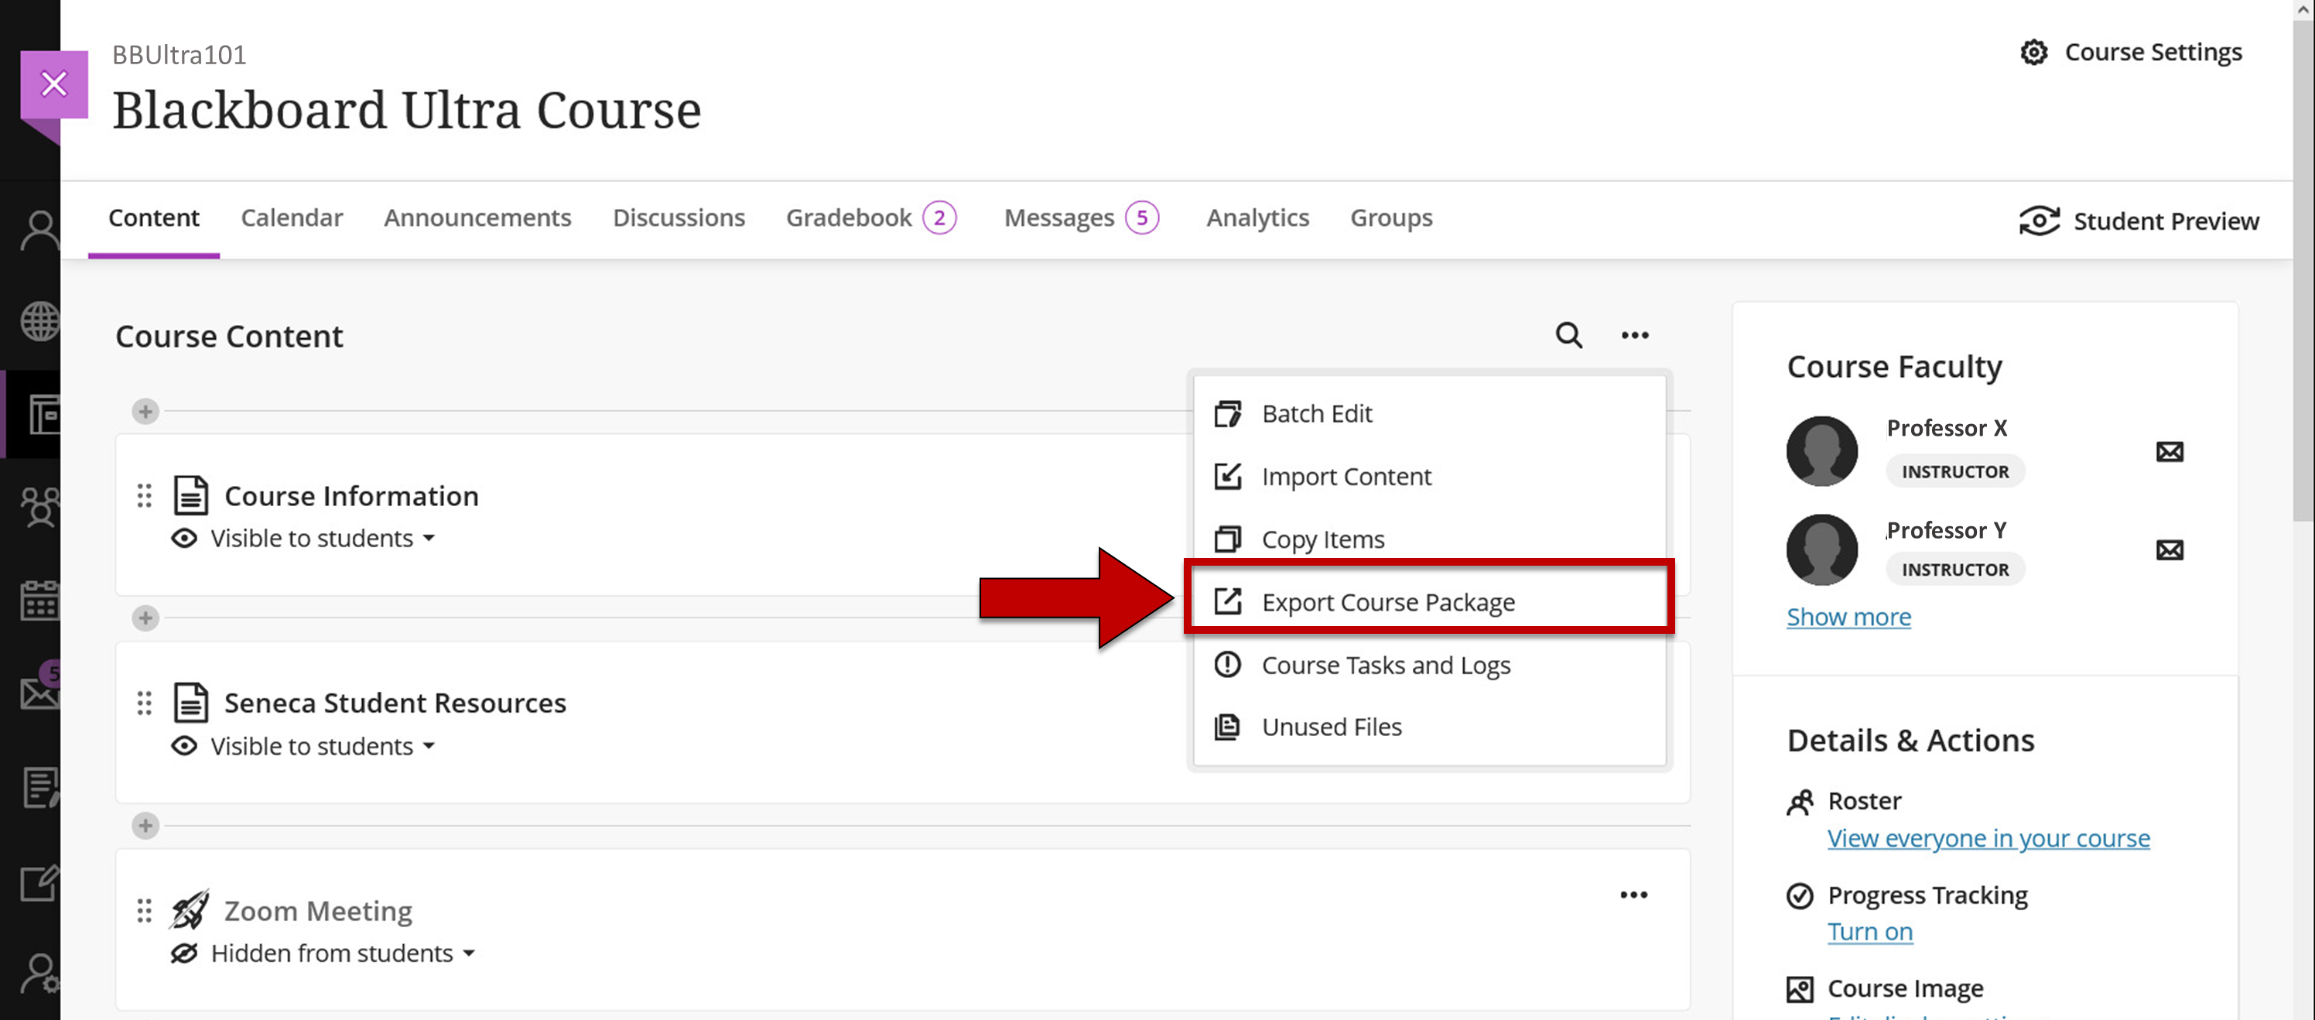Open the Course Content three-dot menu
The image size is (2315, 1020).
(1635, 335)
